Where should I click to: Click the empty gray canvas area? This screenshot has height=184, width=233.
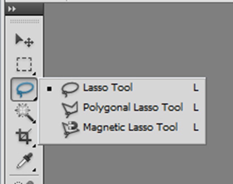click(x=138, y=40)
